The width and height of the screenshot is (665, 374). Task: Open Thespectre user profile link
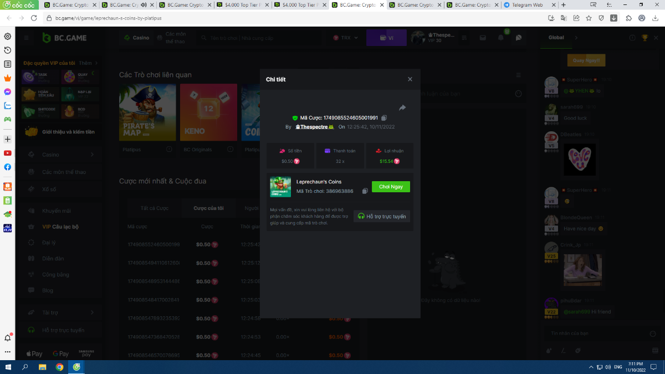[x=314, y=127]
